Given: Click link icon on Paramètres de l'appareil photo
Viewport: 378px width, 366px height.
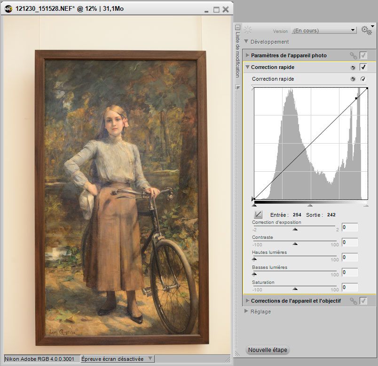Looking at the screenshot, I should tap(353, 55).
